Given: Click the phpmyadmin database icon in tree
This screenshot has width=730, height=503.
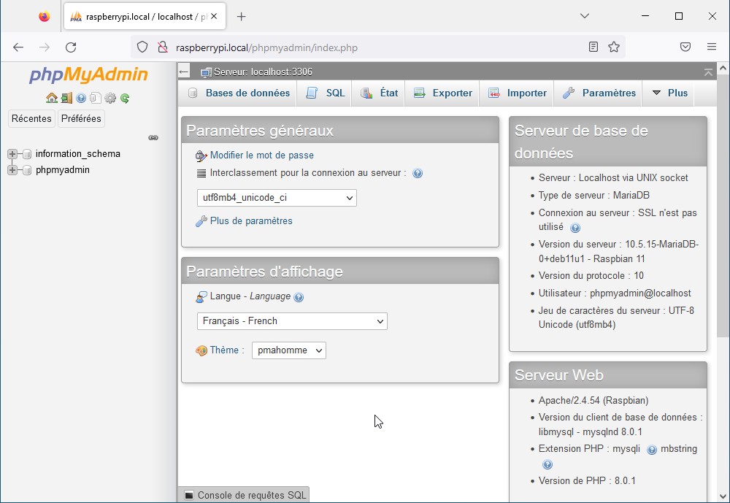Looking at the screenshot, I should pos(27,170).
